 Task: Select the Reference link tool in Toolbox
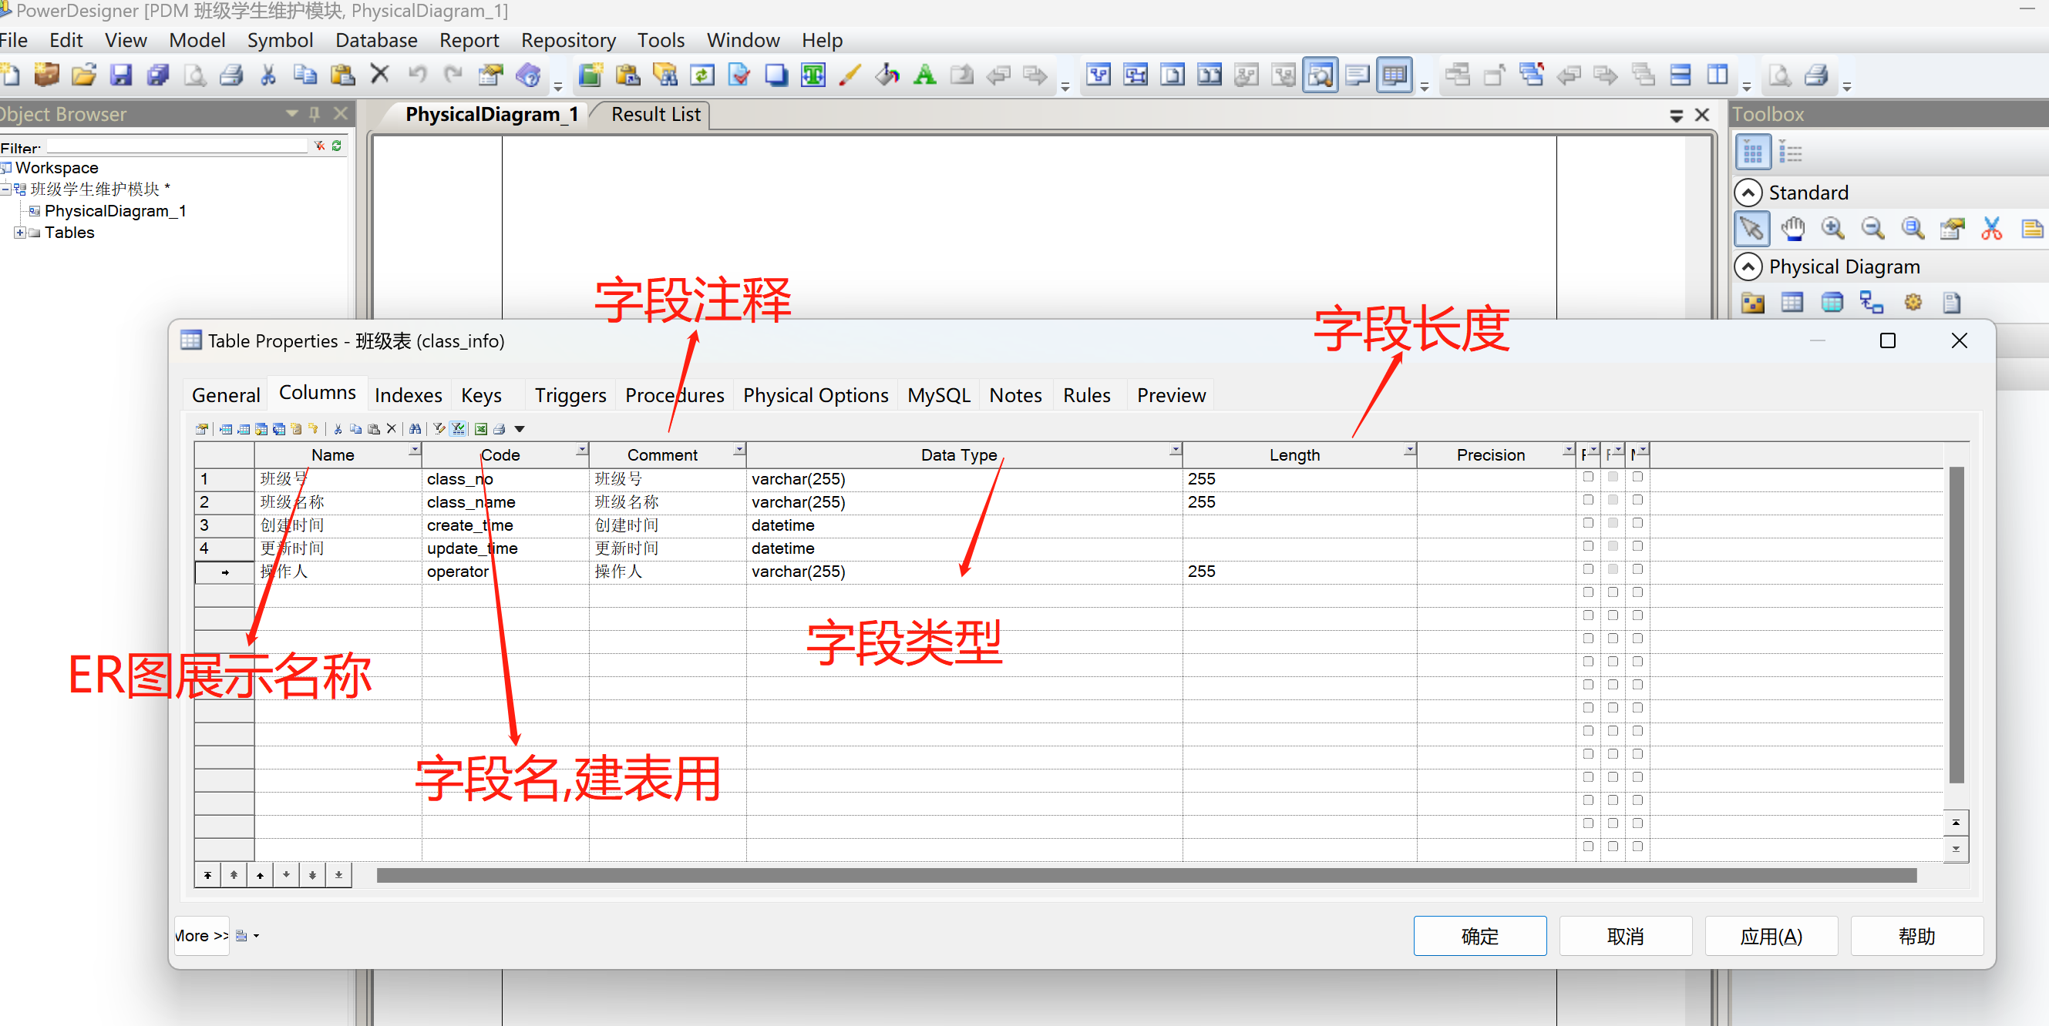[x=1871, y=303]
